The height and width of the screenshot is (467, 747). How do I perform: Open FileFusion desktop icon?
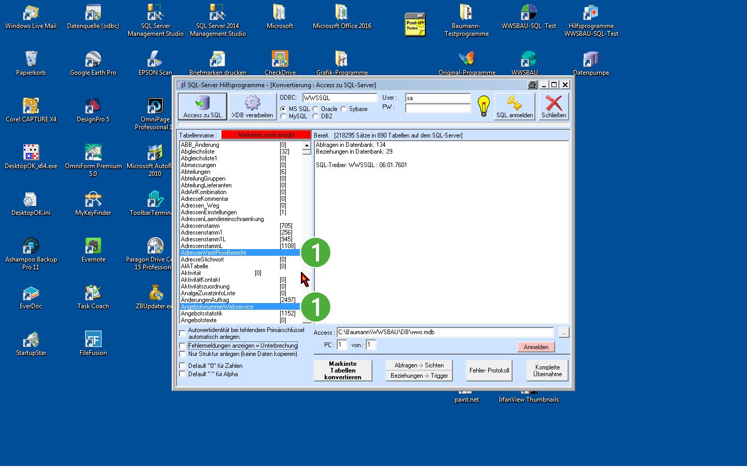[x=93, y=344]
